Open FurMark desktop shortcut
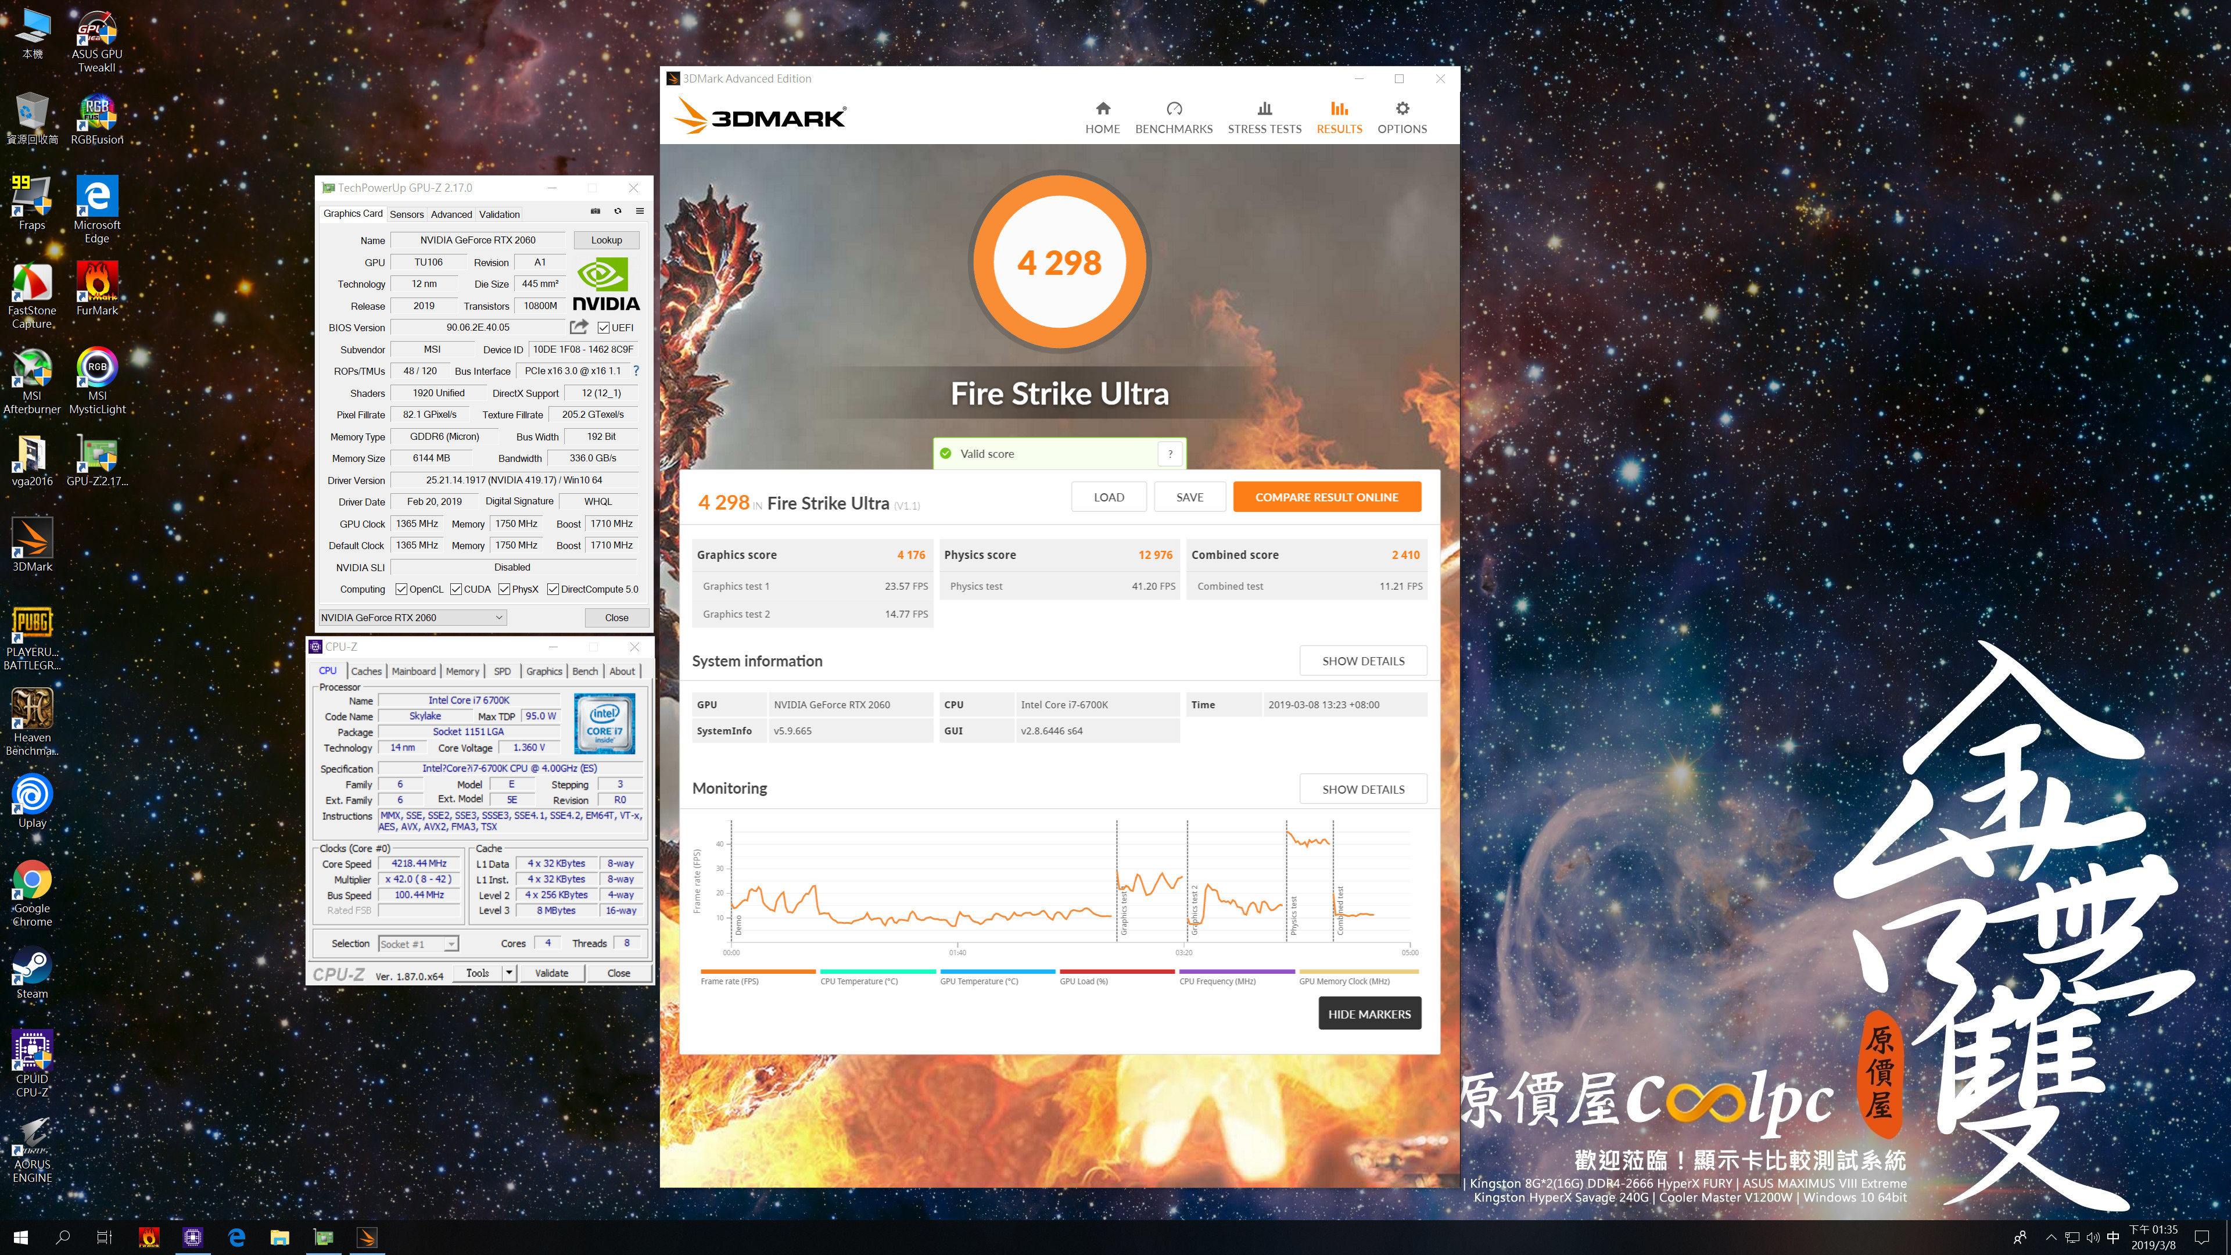 point(97,289)
